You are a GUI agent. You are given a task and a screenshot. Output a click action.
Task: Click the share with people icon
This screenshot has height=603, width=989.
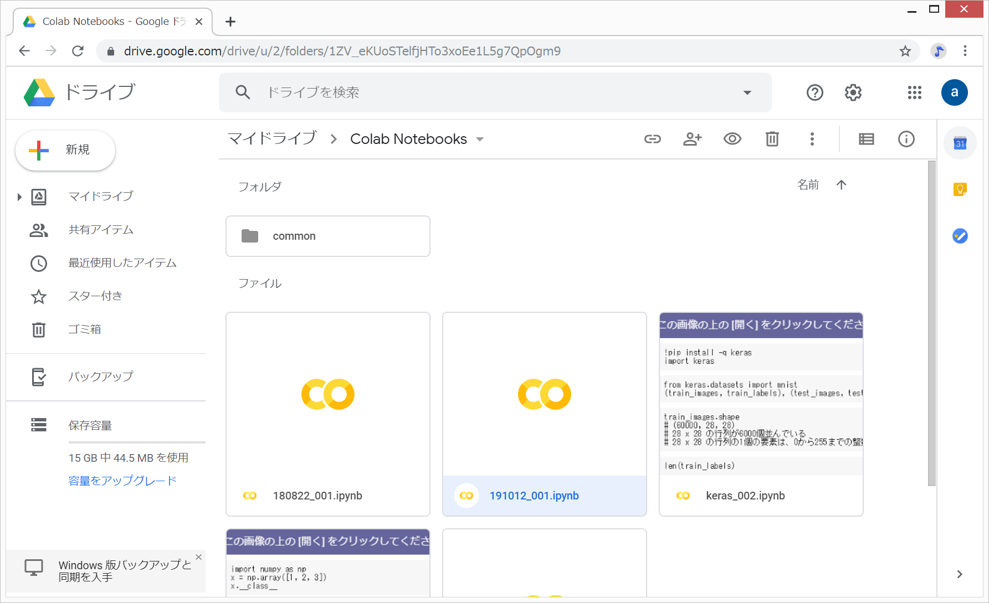(x=692, y=139)
